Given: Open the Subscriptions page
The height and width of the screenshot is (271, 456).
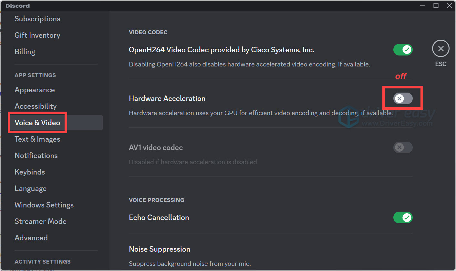Looking at the screenshot, I should click(37, 19).
